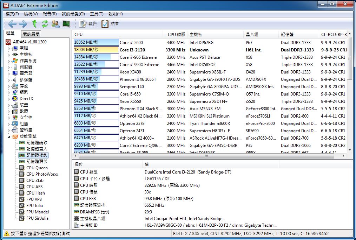356x240 pixels.
Task: Click the 報告 report button
Action: 88,24
